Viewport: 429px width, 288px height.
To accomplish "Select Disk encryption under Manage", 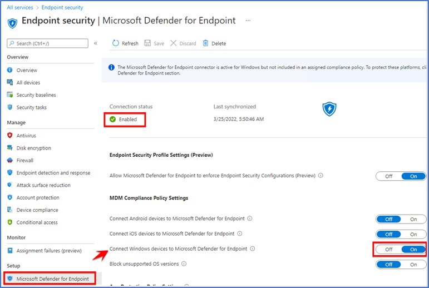I will click(33, 148).
